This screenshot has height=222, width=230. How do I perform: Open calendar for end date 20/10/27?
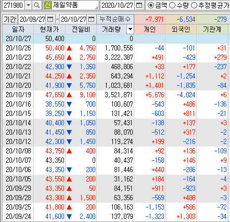coord(91,19)
